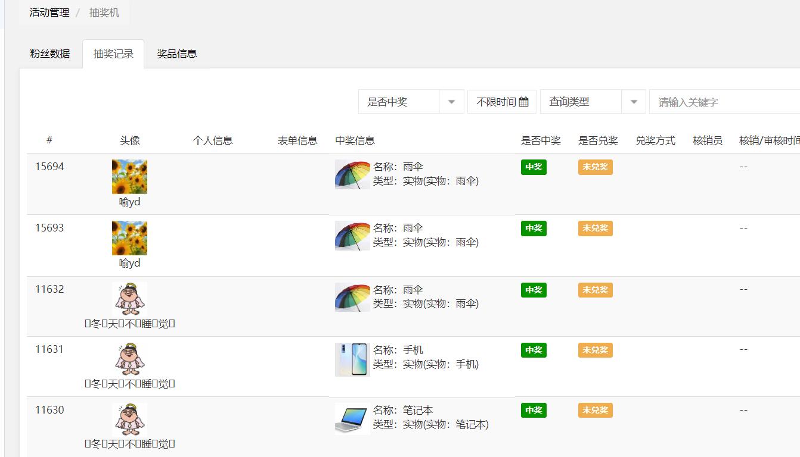Click the 活动管理 breadcrumb link
The image size is (800, 457).
48,11
